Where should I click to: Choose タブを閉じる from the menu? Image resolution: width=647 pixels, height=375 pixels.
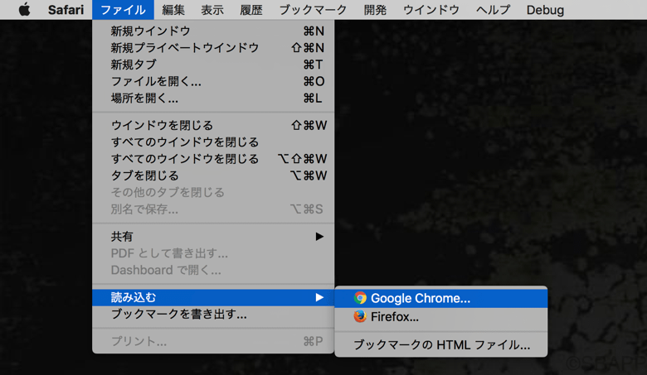144,175
